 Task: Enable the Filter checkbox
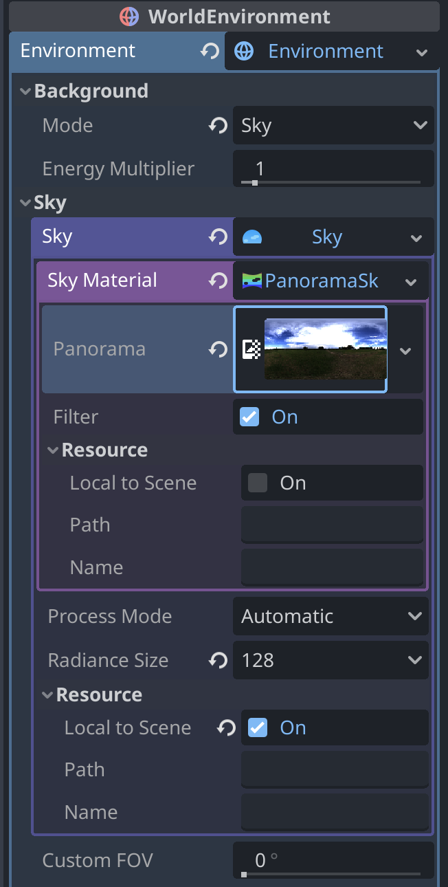coord(249,417)
